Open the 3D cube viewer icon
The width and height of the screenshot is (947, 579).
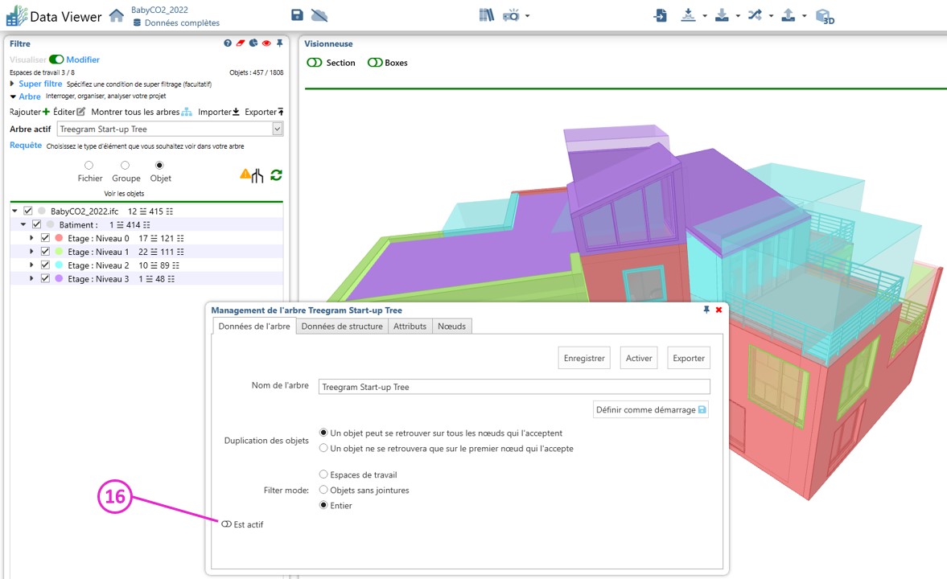point(824,16)
